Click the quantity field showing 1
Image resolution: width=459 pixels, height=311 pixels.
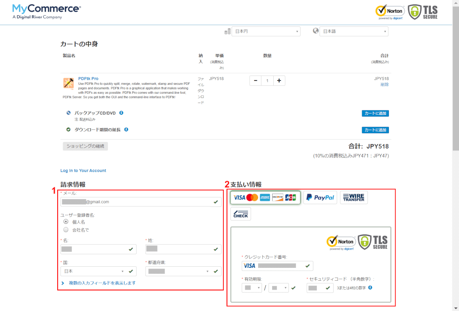coord(267,81)
